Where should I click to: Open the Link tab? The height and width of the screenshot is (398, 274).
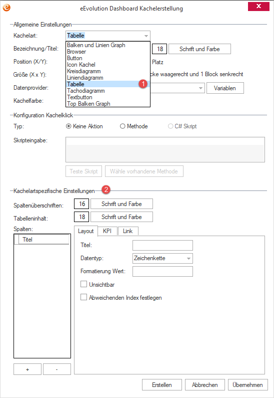click(x=127, y=231)
